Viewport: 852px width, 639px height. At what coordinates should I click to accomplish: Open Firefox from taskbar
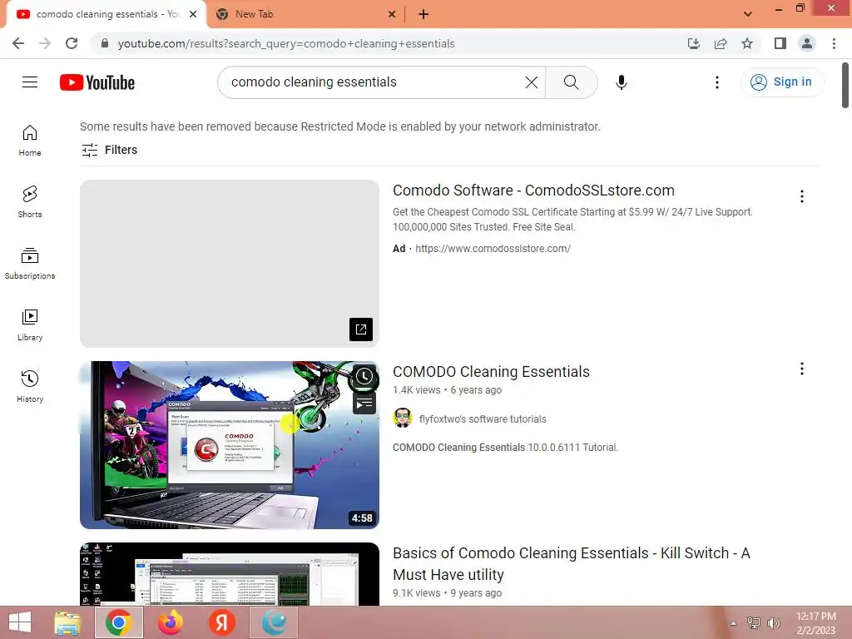[x=170, y=622]
